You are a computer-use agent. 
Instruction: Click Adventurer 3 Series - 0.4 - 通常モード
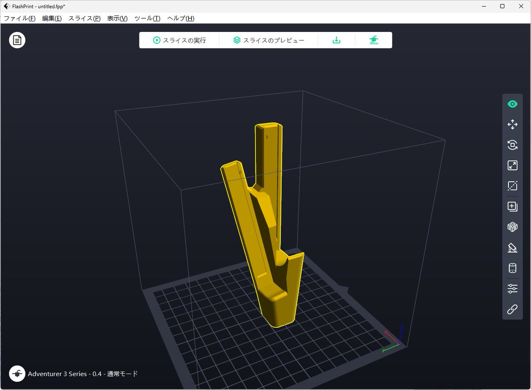83,374
